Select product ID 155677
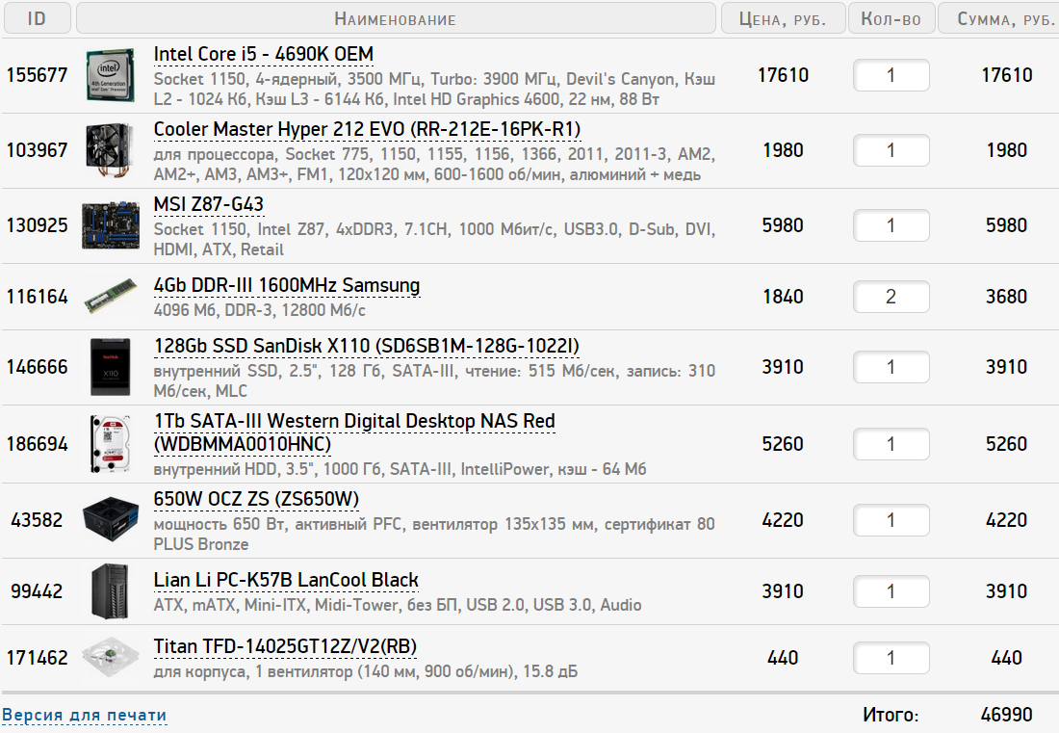 (x=38, y=75)
